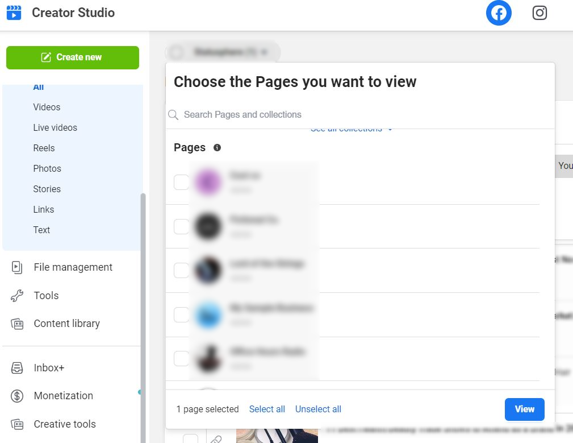This screenshot has width=573, height=443.
Task: Expand See all collections dropdown
Action: coord(352,130)
